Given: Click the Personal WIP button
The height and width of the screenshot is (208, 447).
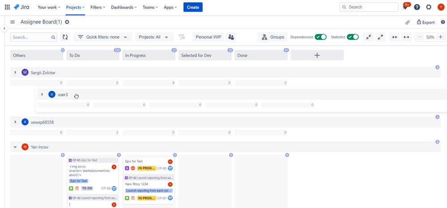Looking at the screenshot, I should click(x=209, y=37).
